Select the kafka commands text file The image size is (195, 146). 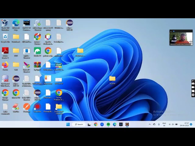[x=5, y=107]
